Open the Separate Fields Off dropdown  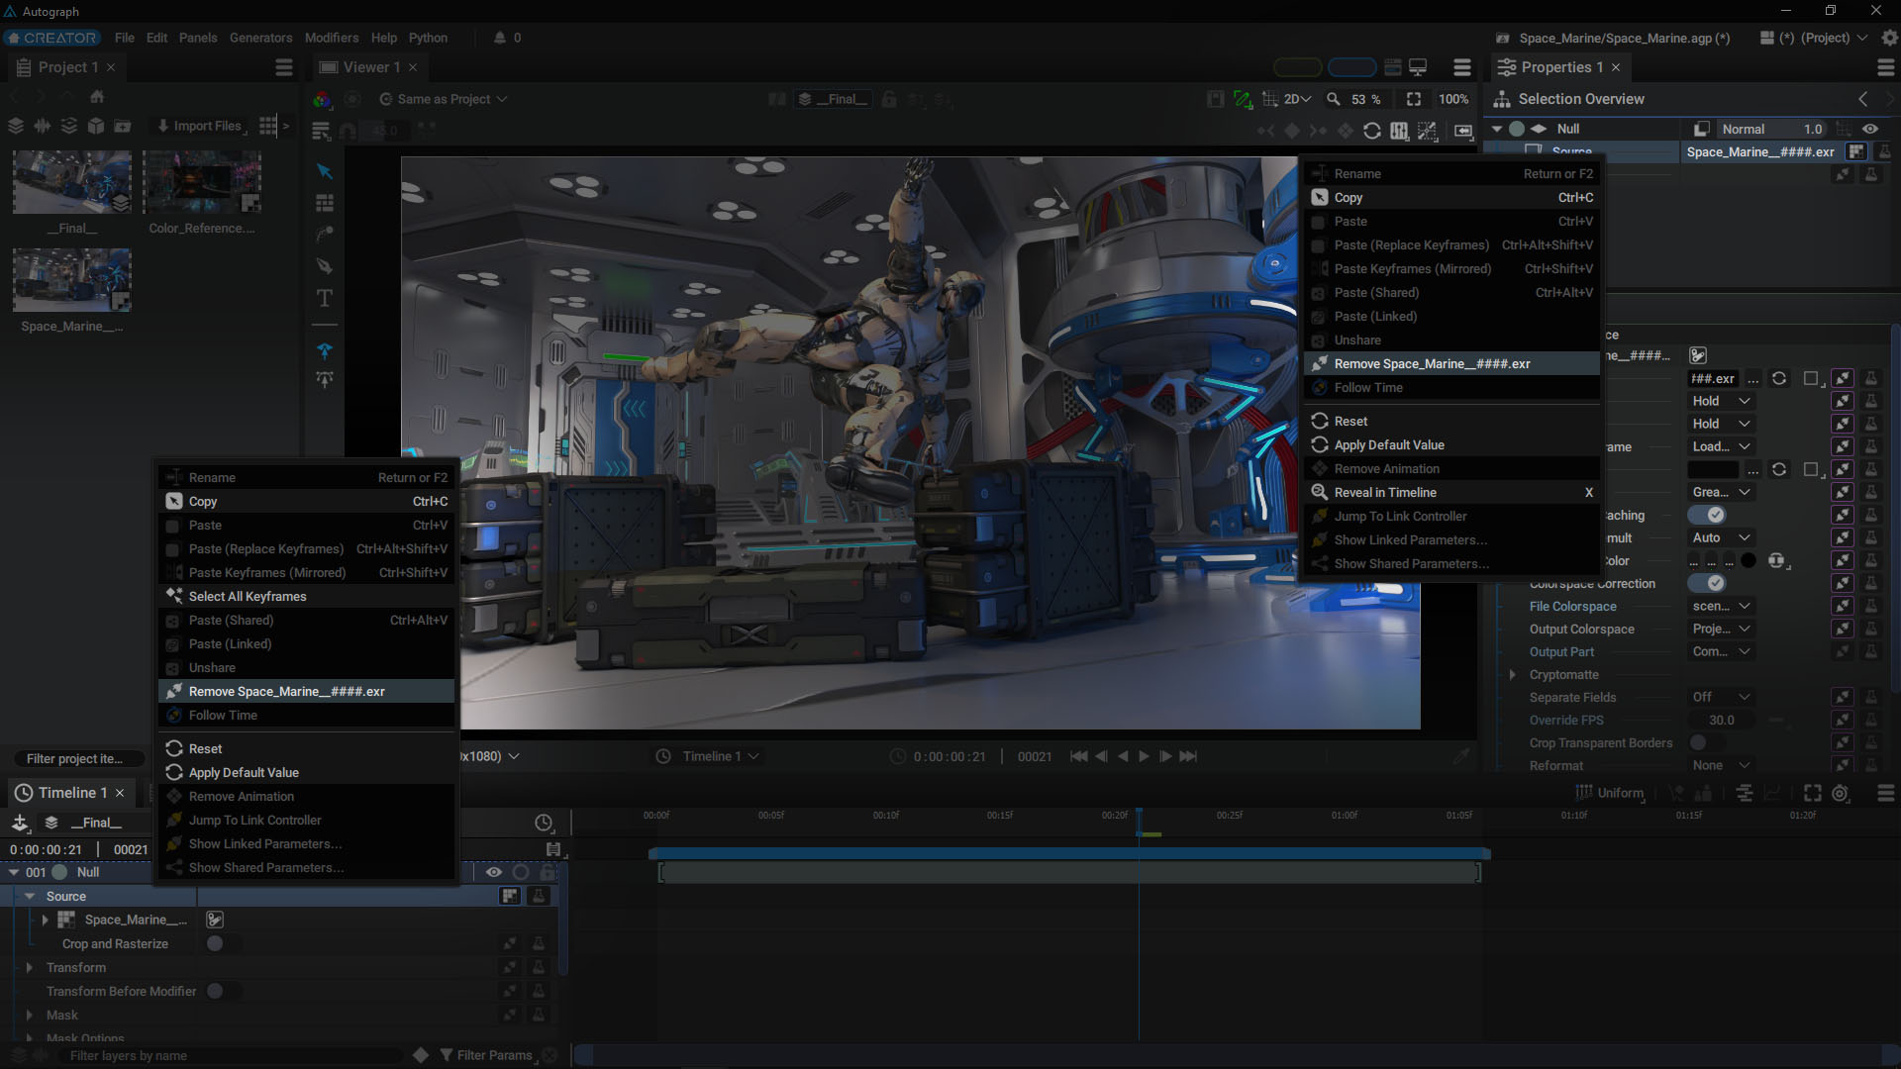pyautogui.click(x=1721, y=697)
